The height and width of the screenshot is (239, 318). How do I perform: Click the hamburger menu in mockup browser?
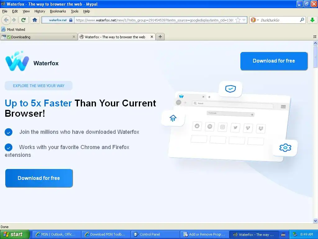point(283,107)
